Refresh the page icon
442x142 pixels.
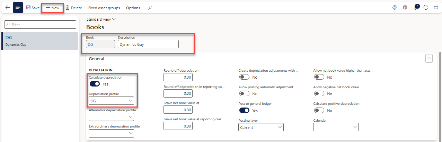(x=426, y=8)
